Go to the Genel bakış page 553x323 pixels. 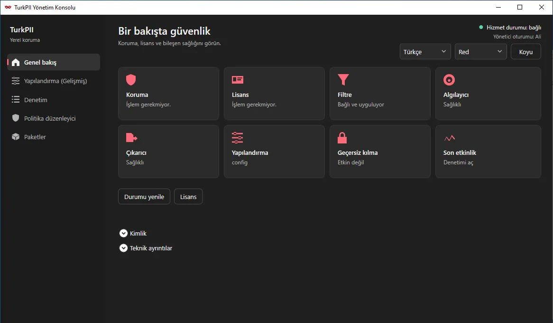point(54,62)
